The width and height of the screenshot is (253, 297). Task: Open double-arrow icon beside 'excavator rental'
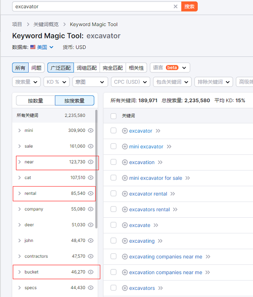(x=173, y=194)
